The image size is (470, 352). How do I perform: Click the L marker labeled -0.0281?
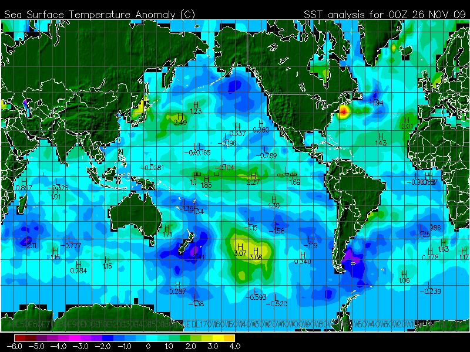click(152, 161)
